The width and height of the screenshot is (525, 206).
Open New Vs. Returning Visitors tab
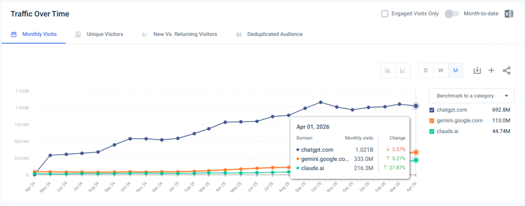click(179, 34)
